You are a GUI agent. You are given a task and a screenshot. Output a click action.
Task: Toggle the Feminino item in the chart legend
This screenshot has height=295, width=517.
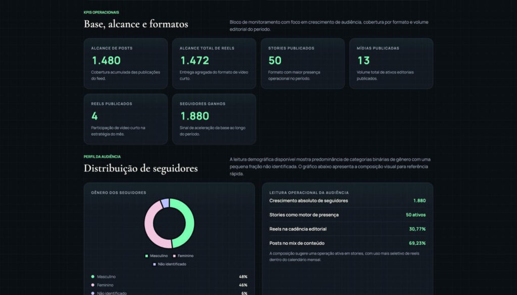[183, 256]
